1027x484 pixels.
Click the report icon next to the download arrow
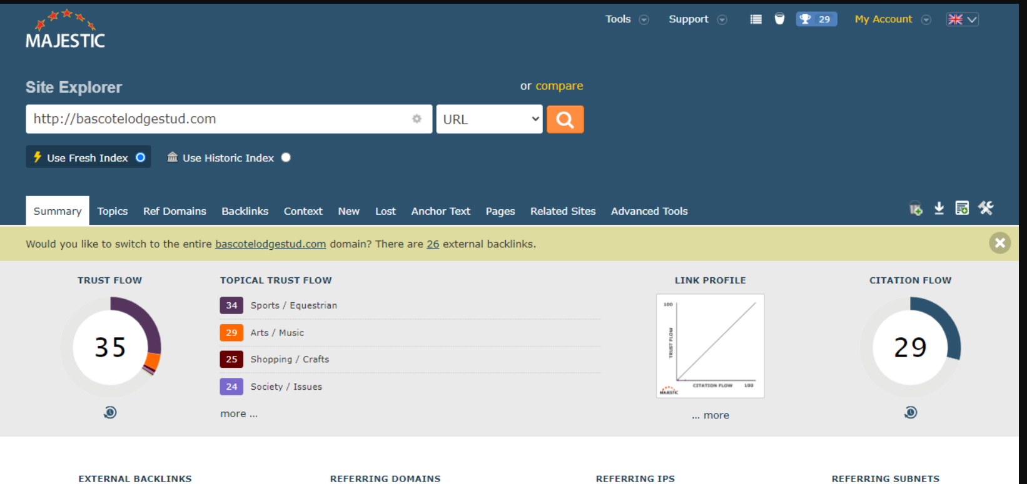coord(962,209)
